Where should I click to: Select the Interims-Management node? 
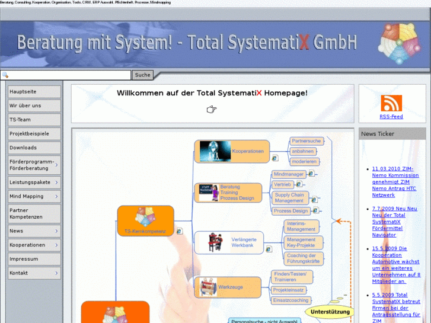pos(301,226)
